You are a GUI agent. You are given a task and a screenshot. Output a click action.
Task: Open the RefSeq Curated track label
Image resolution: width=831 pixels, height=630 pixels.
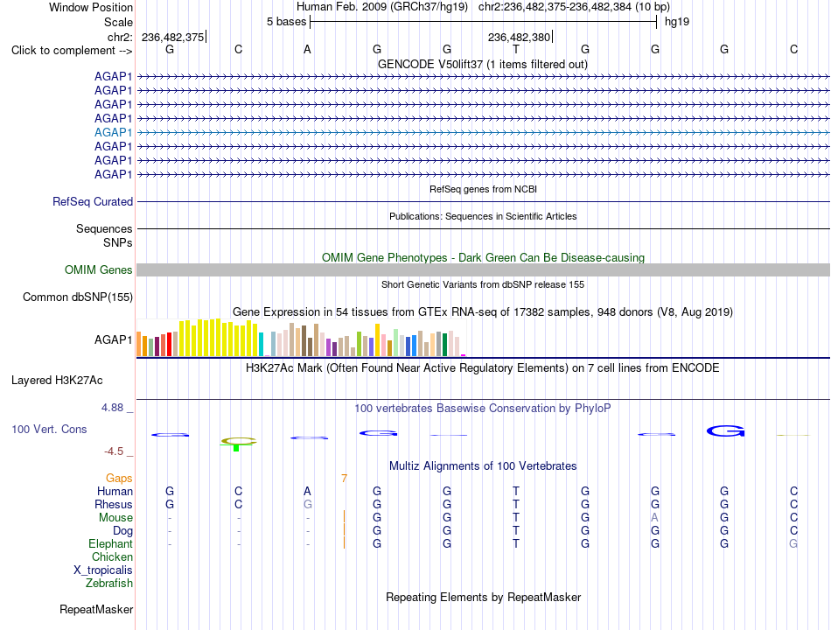pos(93,201)
